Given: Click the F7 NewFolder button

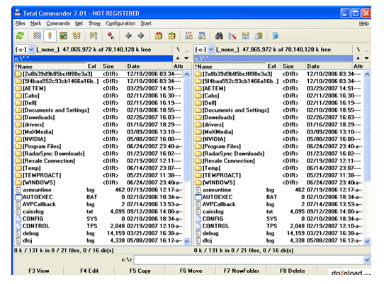Looking at the screenshot, I should 242,271.
